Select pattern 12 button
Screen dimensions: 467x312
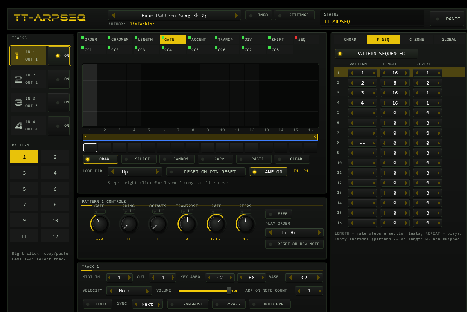pos(55,236)
